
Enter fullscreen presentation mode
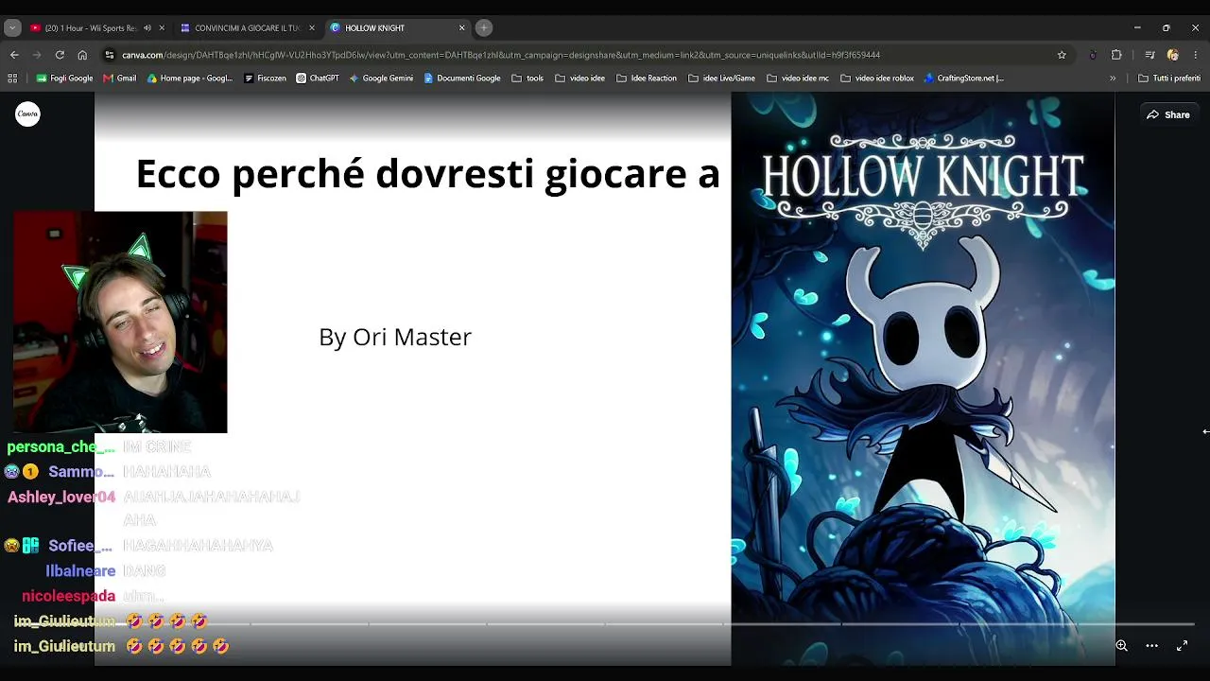click(1182, 645)
